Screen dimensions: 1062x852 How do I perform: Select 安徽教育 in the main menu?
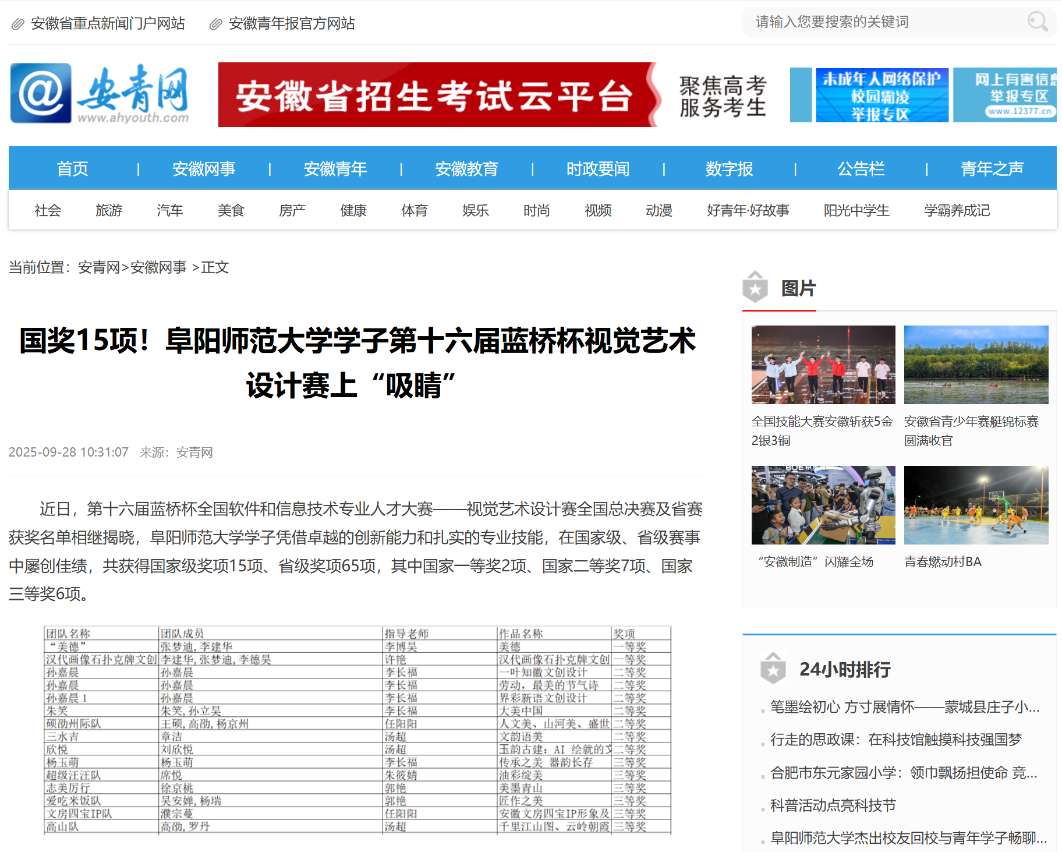[x=466, y=169]
